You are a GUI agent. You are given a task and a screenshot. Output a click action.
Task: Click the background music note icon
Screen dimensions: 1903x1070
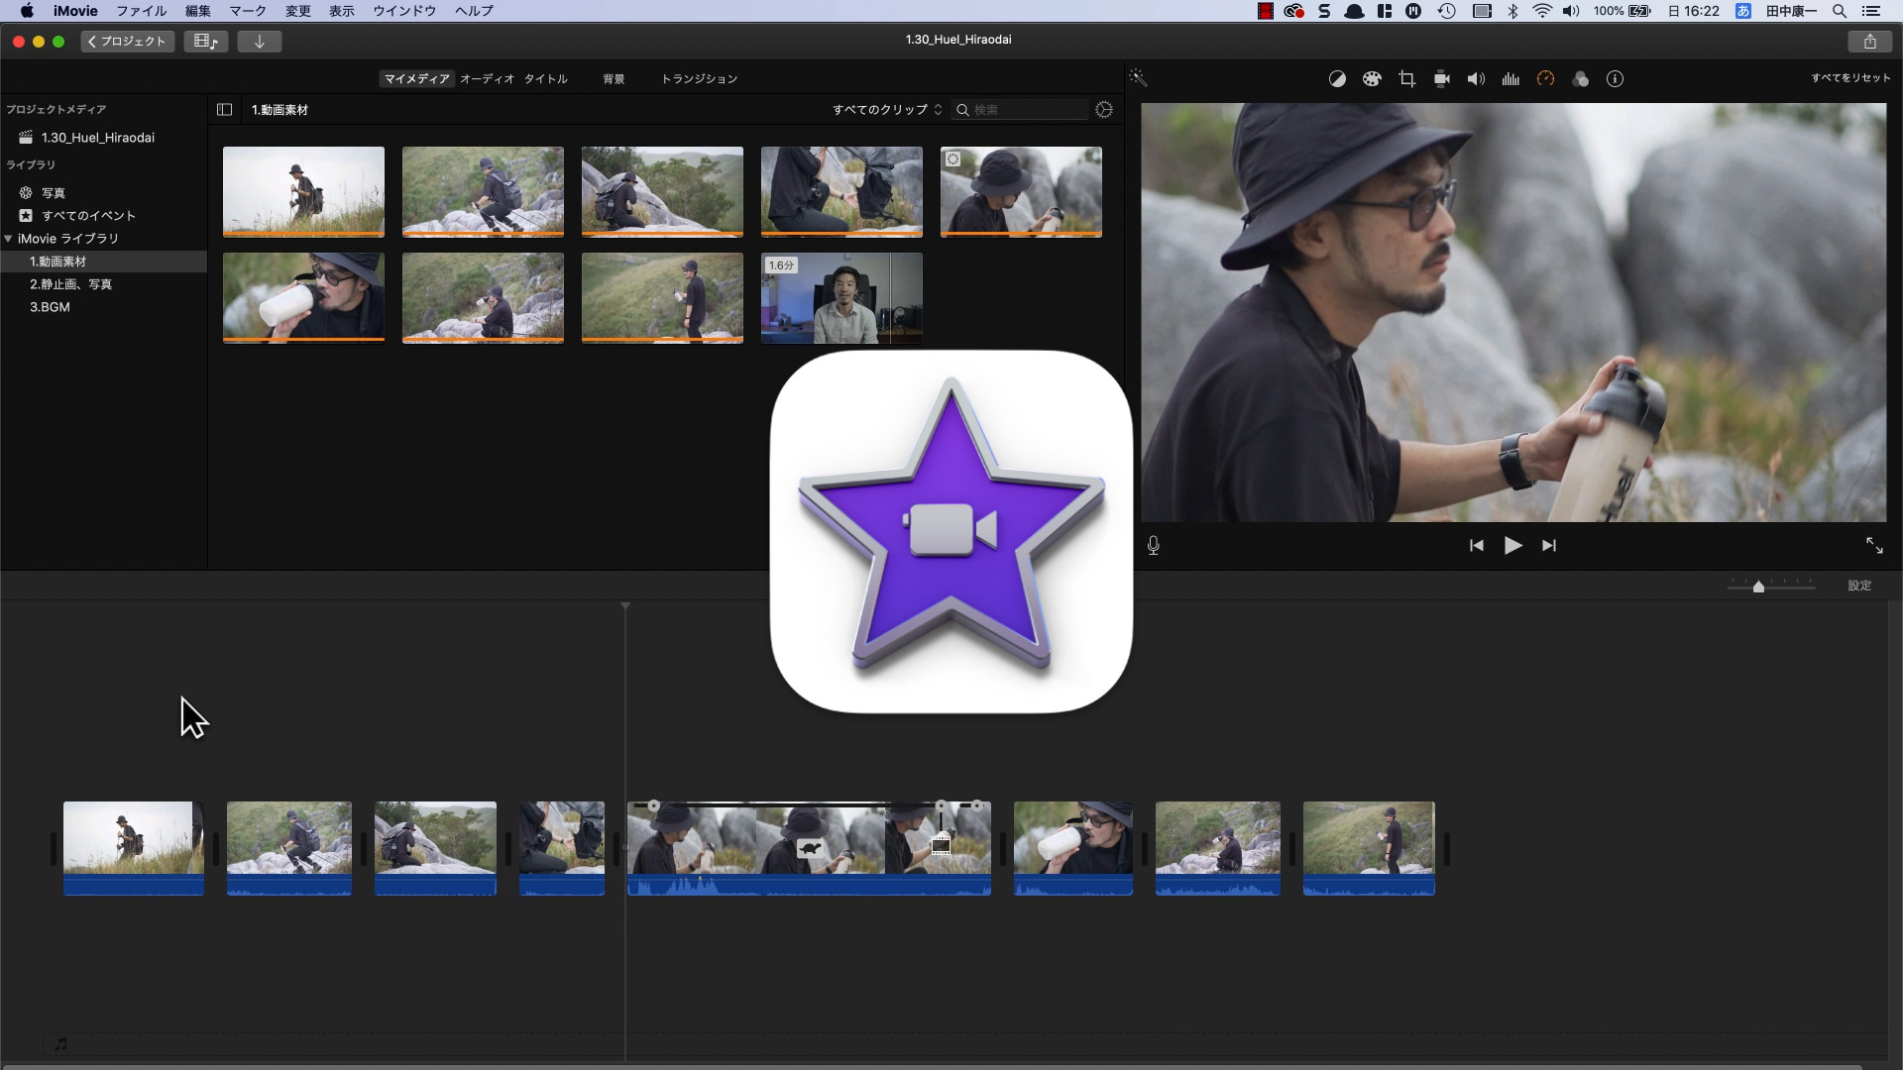click(61, 1043)
